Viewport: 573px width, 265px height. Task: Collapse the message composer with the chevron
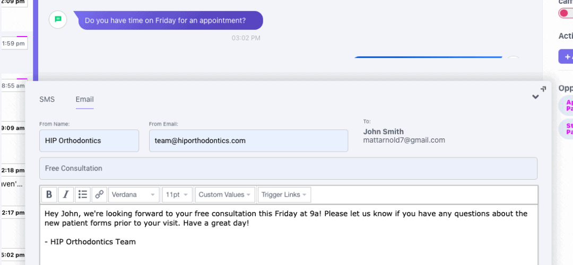click(535, 97)
